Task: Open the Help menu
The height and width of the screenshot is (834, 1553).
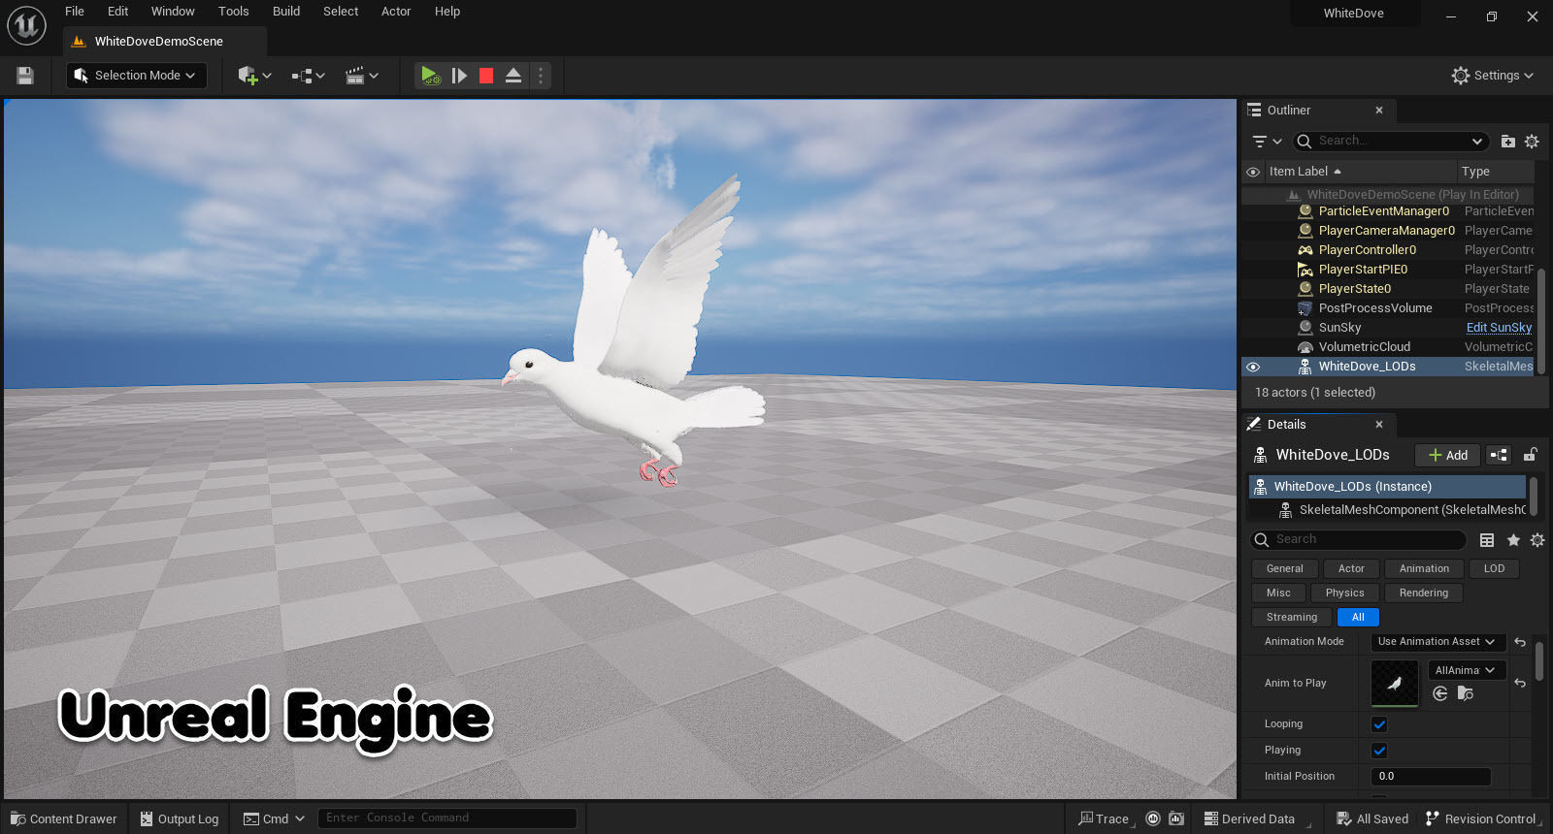Action: tap(447, 12)
